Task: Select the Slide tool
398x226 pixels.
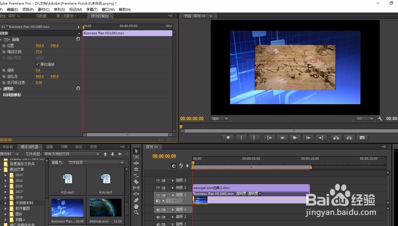Action: (x=136, y=194)
